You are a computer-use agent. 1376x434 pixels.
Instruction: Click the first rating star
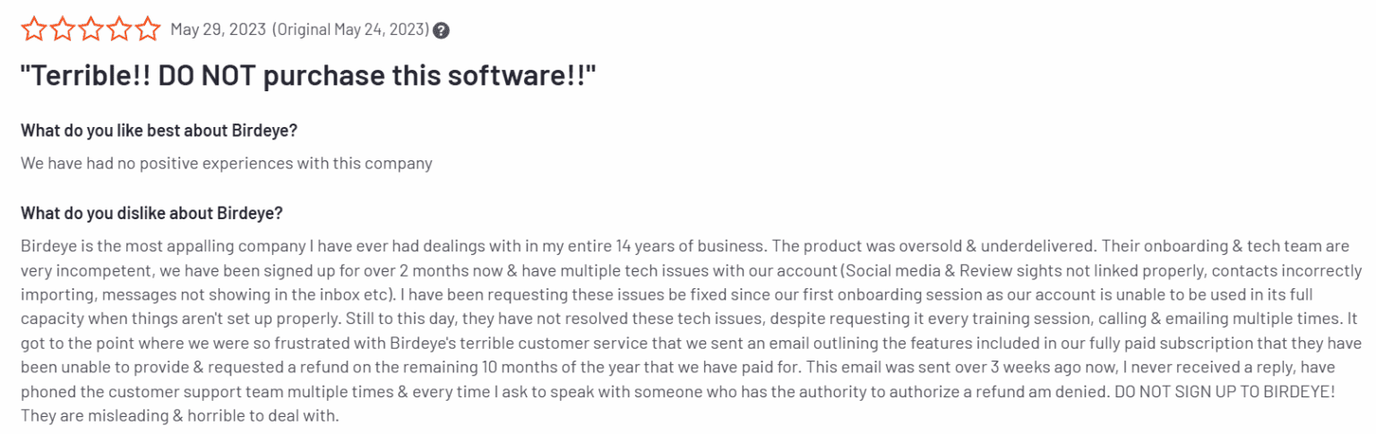[x=33, y=30]
